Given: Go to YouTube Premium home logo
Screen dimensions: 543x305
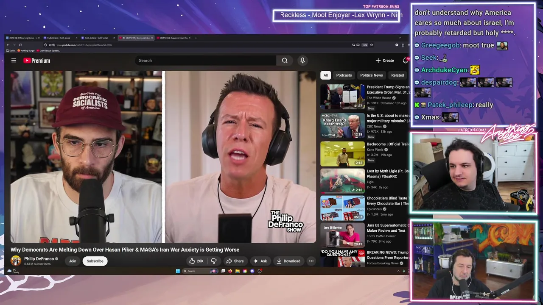Looking at the screenshot, I should coord(37,61).
